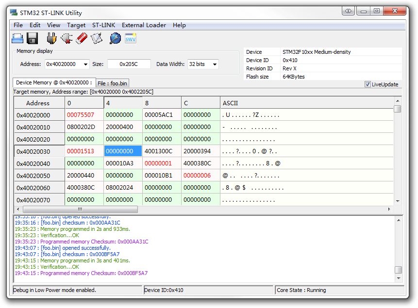Click the Save file floppy icon
Screen dimensions: 418x308
pos(32,39)
